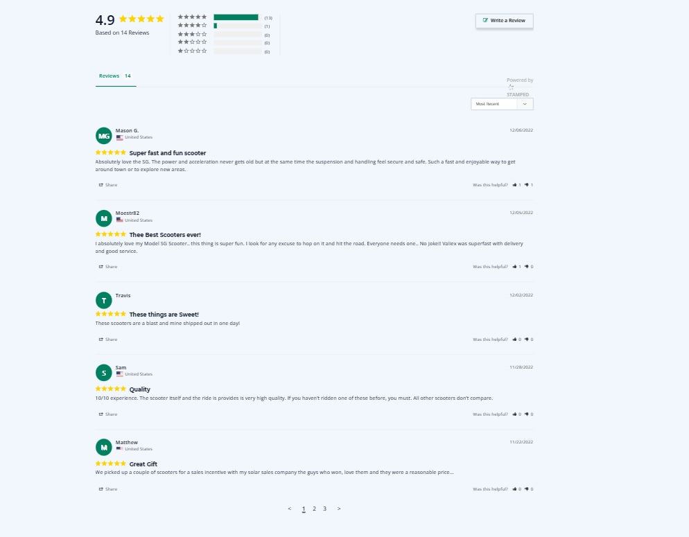
Task: Click previous page arrow in pagination
Action: point(289,509)
